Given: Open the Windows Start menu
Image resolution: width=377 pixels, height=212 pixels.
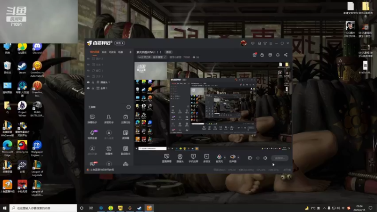Looking at the screenshot, I should click(5, 208).
